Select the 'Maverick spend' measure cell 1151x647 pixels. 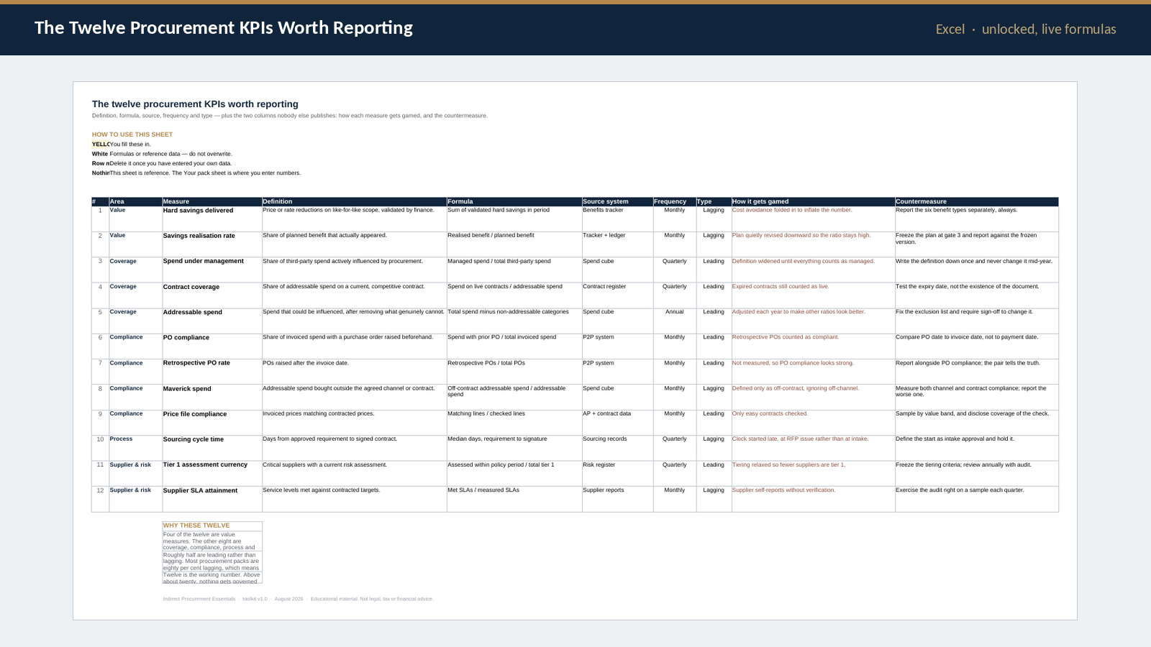click(212, 398)
